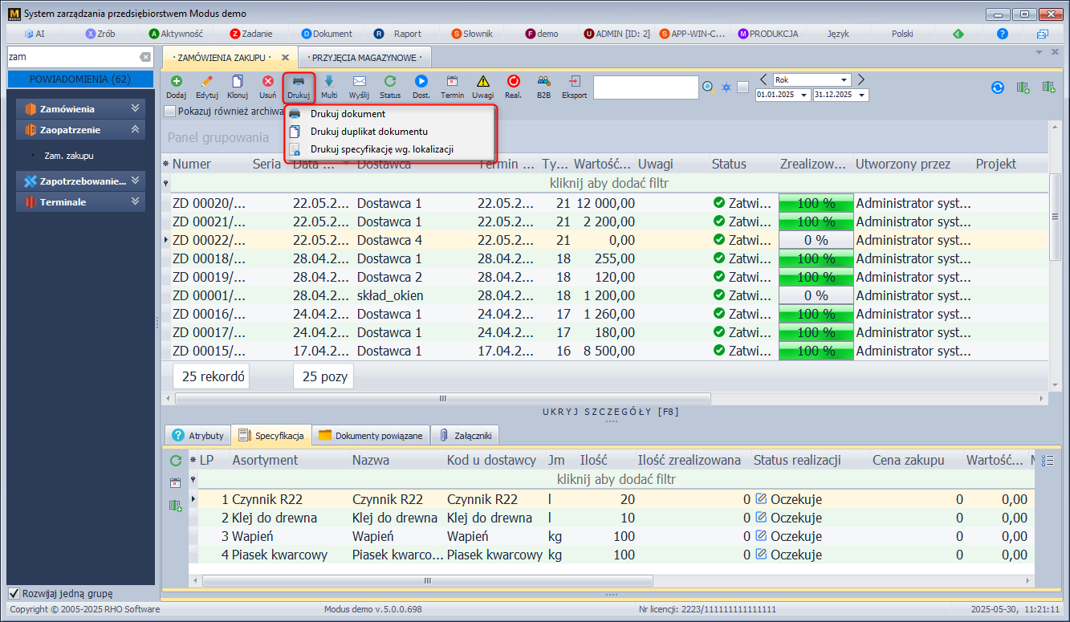Enable Pokazuj również archiwalne checkbox
Screen dimensions: 1070x622
[x=169, y=112]
